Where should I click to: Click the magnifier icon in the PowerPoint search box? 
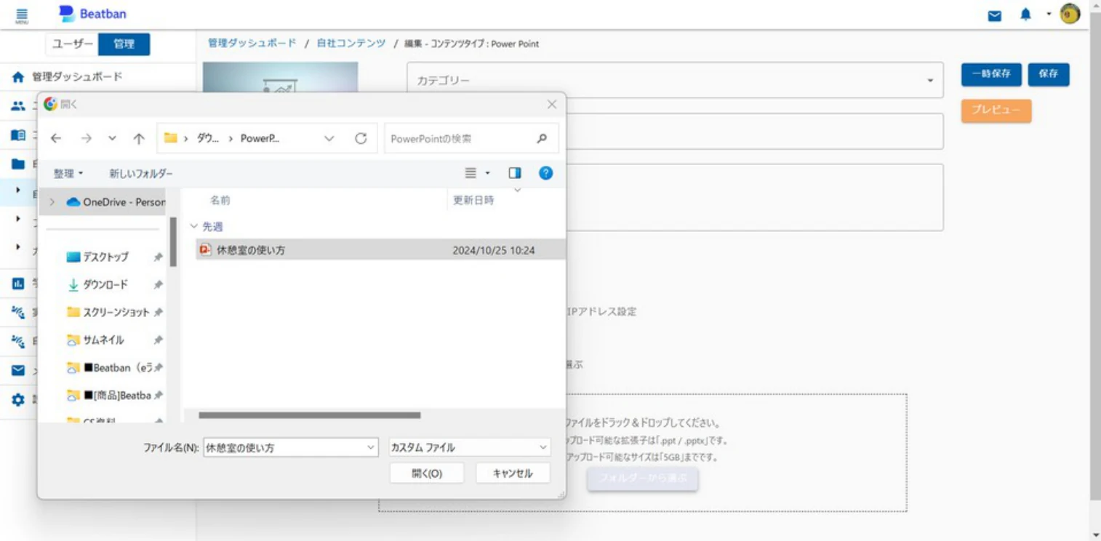click(x=542, y=138)
